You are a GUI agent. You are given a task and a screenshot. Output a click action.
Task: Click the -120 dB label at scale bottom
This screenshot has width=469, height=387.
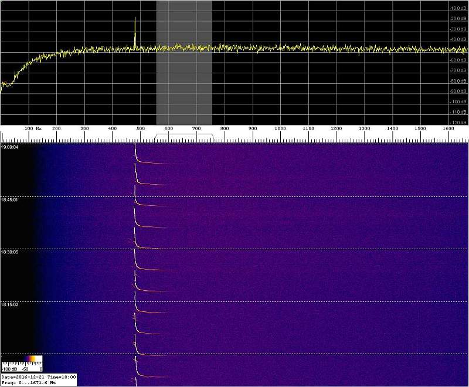(458, 122)
